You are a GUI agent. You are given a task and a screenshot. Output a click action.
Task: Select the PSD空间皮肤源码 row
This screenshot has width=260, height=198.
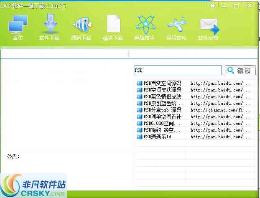coord(195,90)
